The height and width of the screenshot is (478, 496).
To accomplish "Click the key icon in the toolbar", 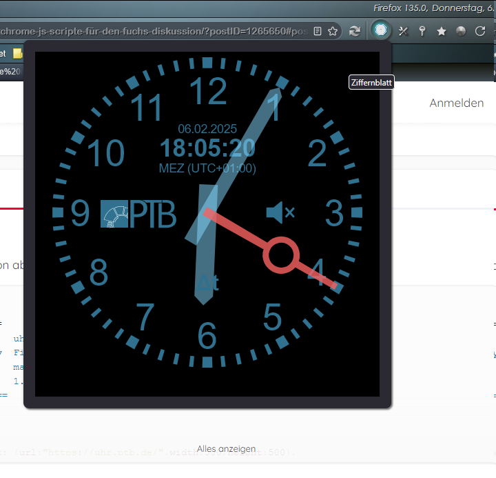I will point(422,31).
